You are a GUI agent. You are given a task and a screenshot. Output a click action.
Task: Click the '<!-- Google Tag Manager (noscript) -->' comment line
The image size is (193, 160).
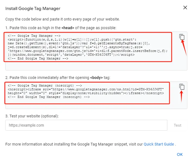pos(45,85)
